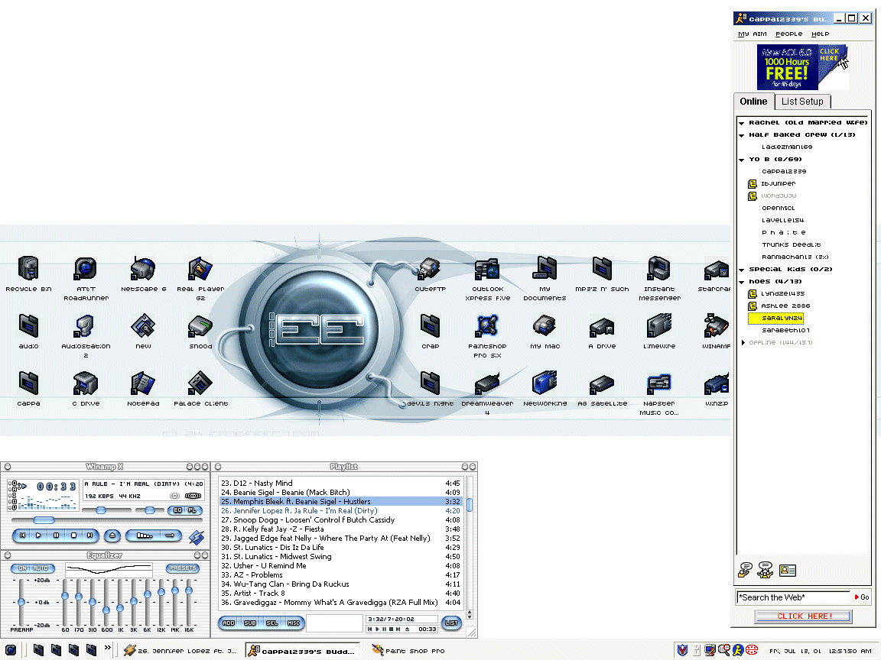Open the Paintshop Pro Six desktop icon
This screenshot has width=881, height=660.
pos(485,326)
